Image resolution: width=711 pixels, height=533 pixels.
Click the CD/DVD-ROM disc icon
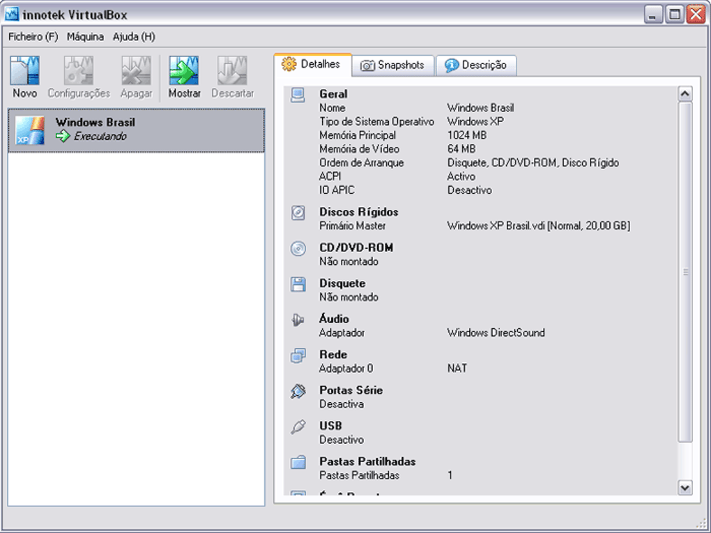(298, 248)
